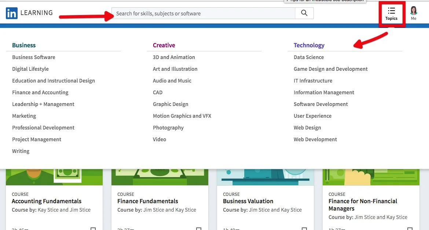Select Digital Lifestyle topic
The image size is (429, 230).
coord(30,69)
